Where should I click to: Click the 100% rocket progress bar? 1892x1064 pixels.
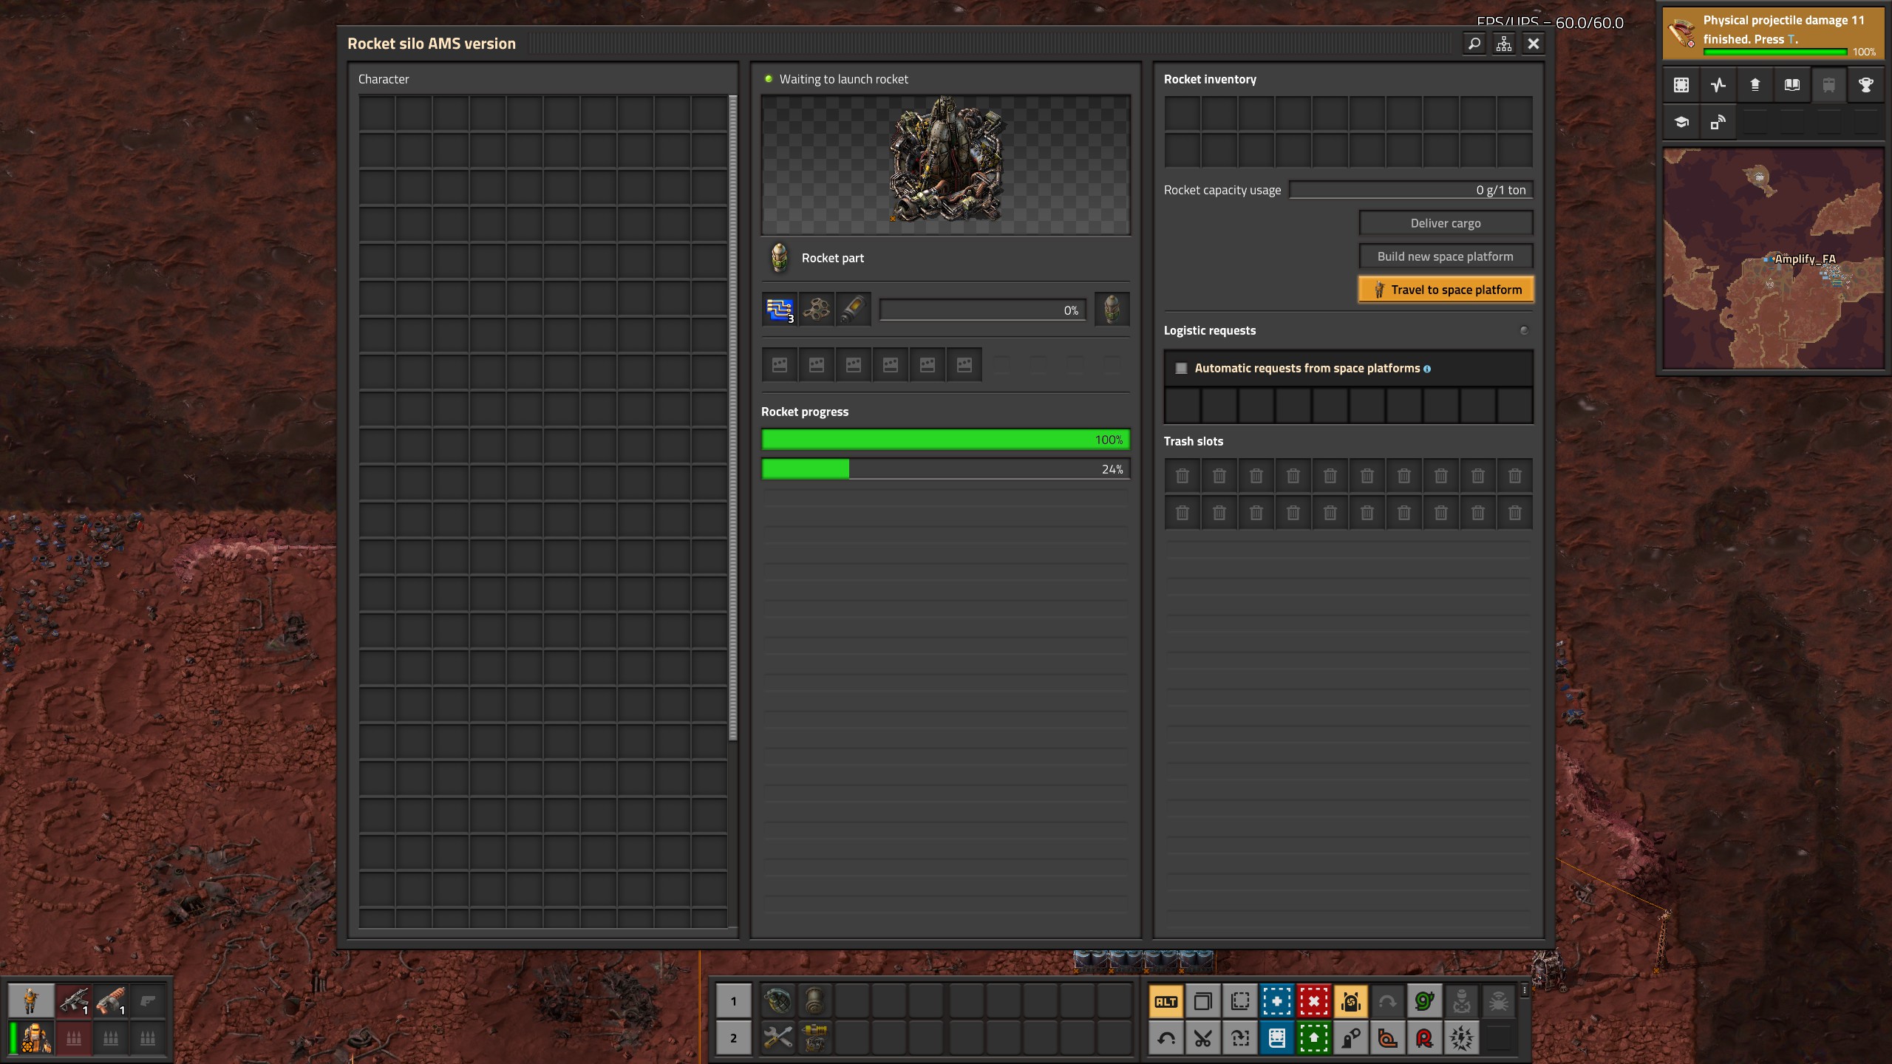(x=945, y=440)
